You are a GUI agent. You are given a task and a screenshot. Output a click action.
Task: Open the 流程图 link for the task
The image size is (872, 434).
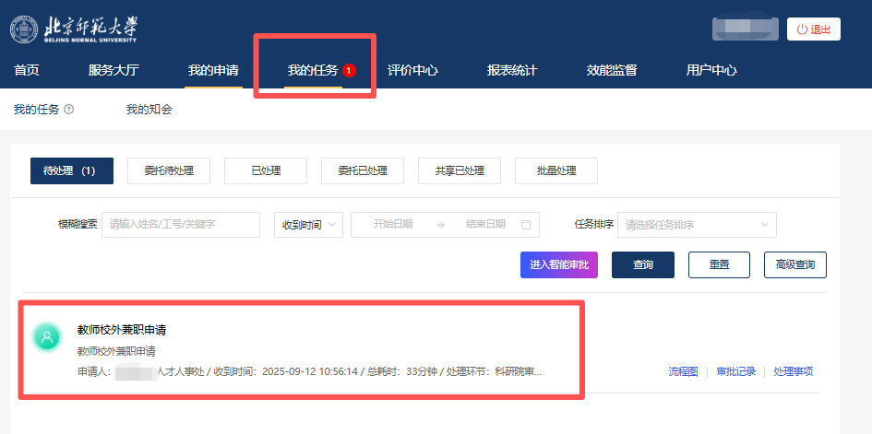[x=683, y=371]
